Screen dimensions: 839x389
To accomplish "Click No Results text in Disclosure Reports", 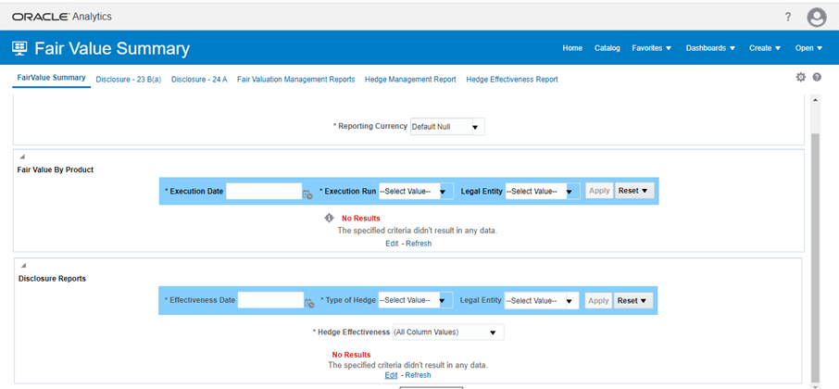I will (x=351, y=355).
